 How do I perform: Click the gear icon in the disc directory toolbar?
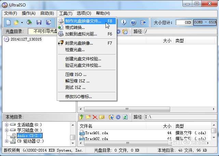coord(119,32)
